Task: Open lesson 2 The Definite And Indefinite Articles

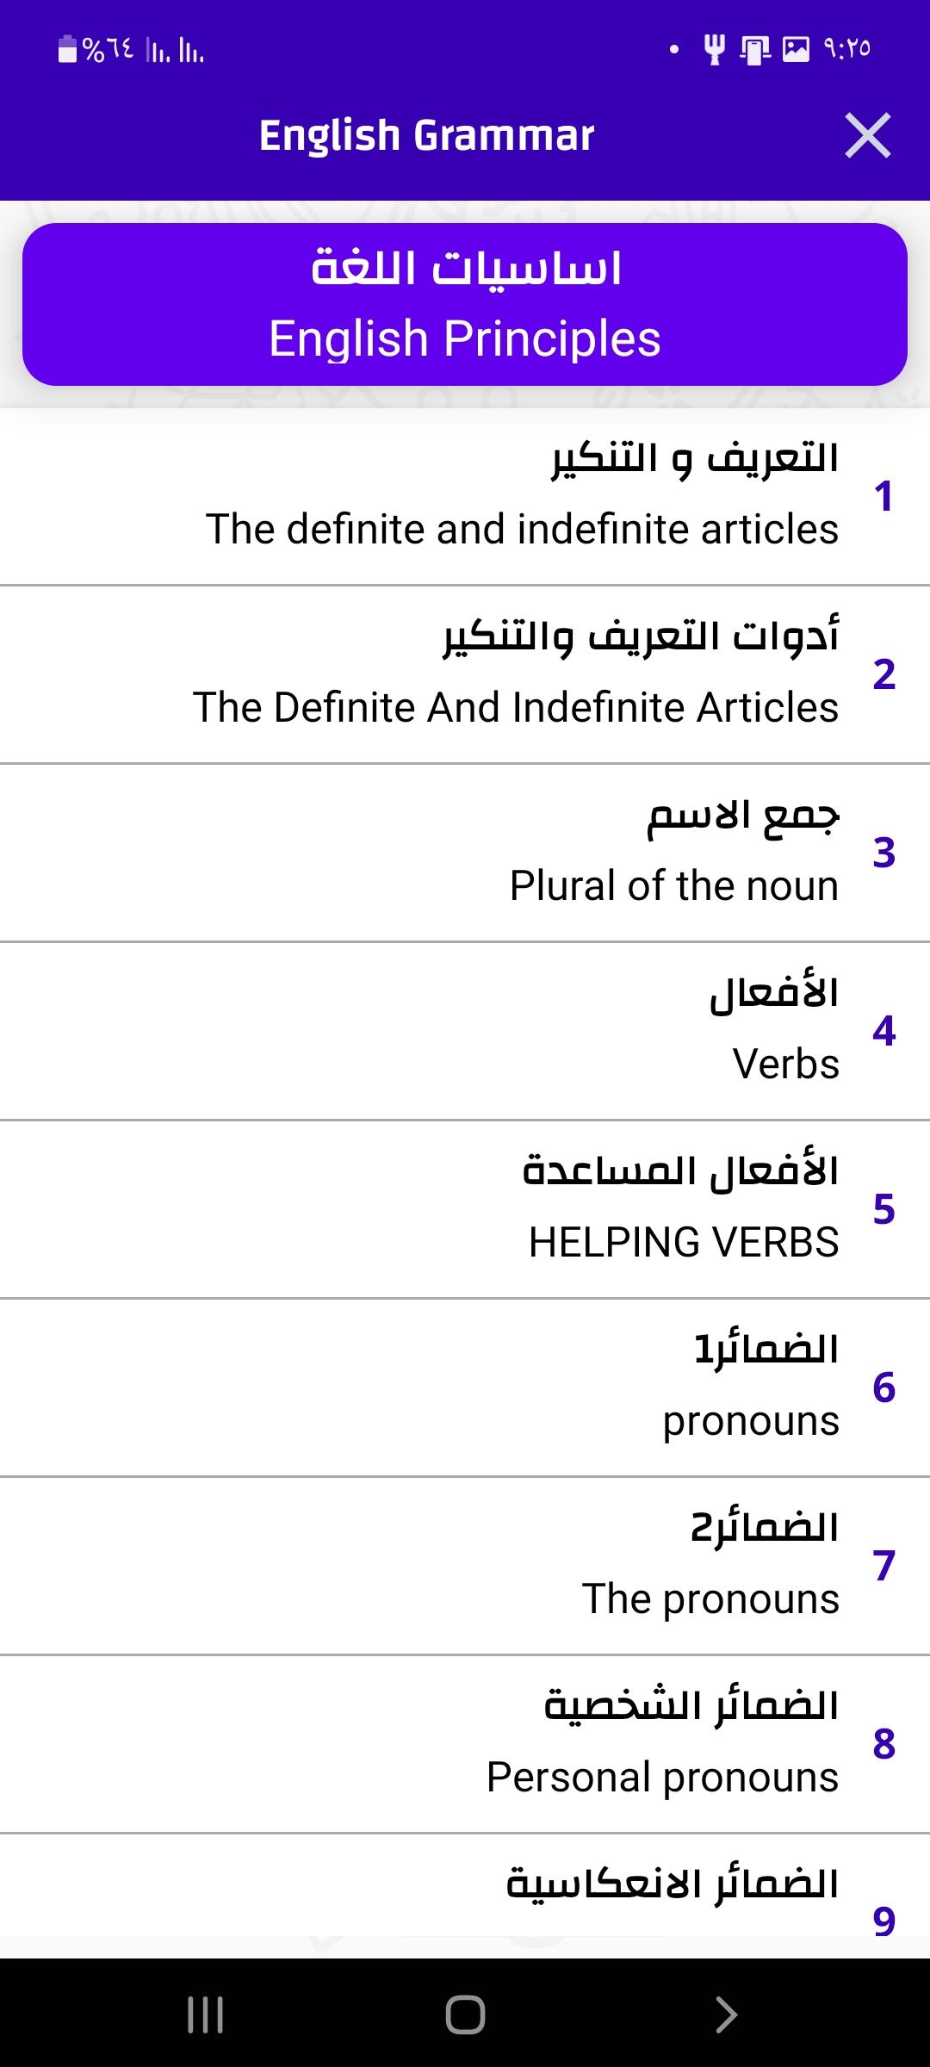Action: click(x=465, y=674)
